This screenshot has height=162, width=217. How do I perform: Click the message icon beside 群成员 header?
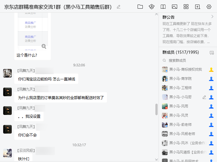pyautogui.click(x=212, y=53)
